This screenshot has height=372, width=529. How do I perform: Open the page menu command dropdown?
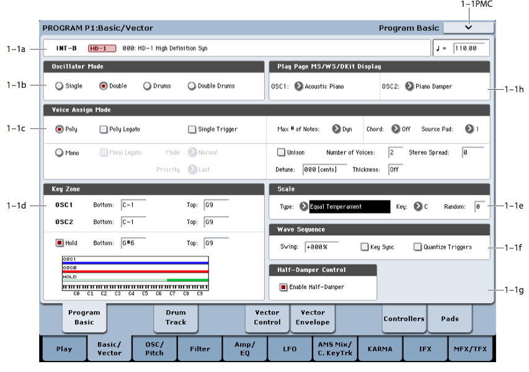pyautogui.click(x=468, y=28)
